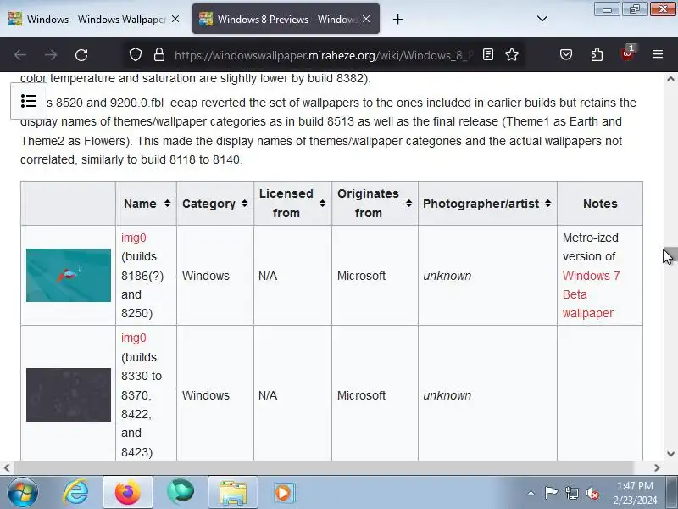Open the Firefox hamburger application menu
Screen dimensions: 678x509
click(x=658, y=54)
